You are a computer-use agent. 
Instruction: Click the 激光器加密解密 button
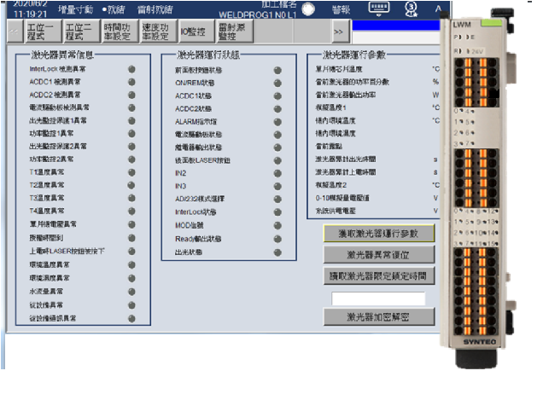(x=379, y=316)
